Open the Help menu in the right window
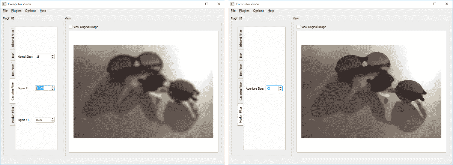453x165 pixels. pos(271,10)
